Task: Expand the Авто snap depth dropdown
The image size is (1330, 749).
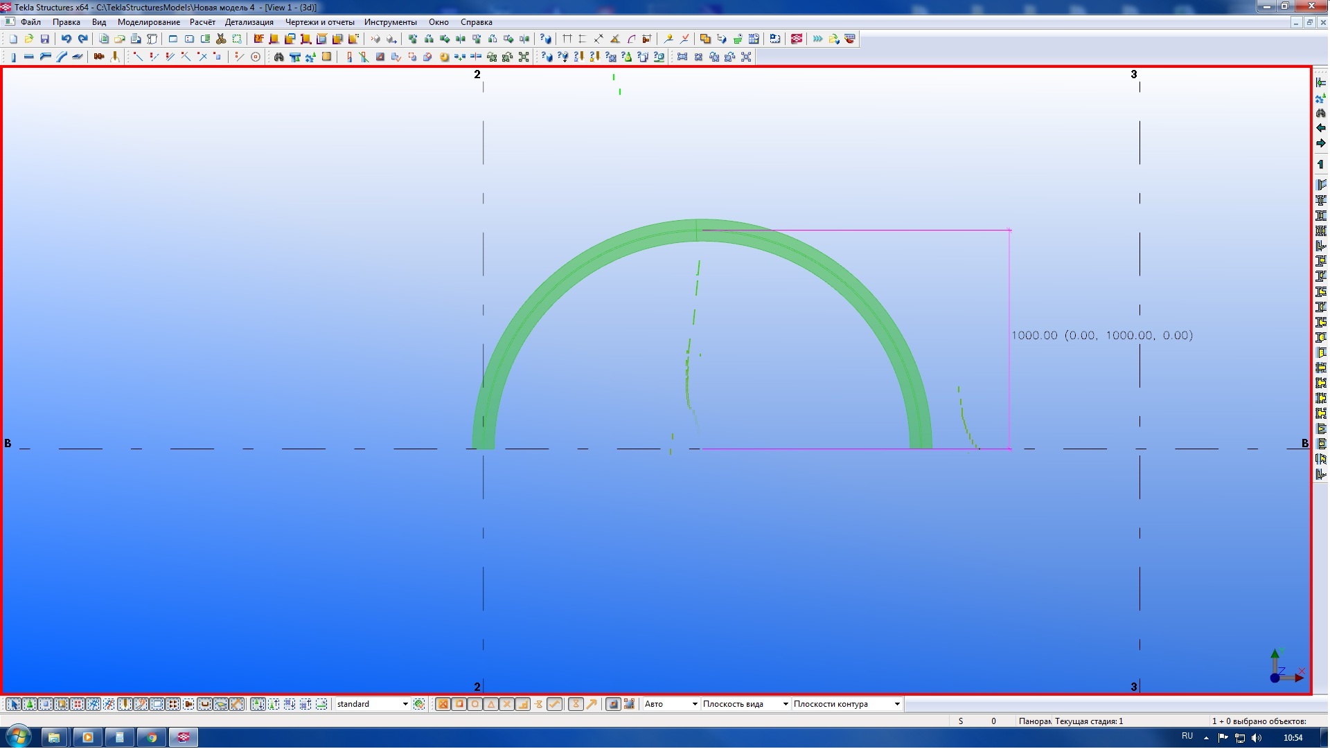Action: (x=694, y=705)
